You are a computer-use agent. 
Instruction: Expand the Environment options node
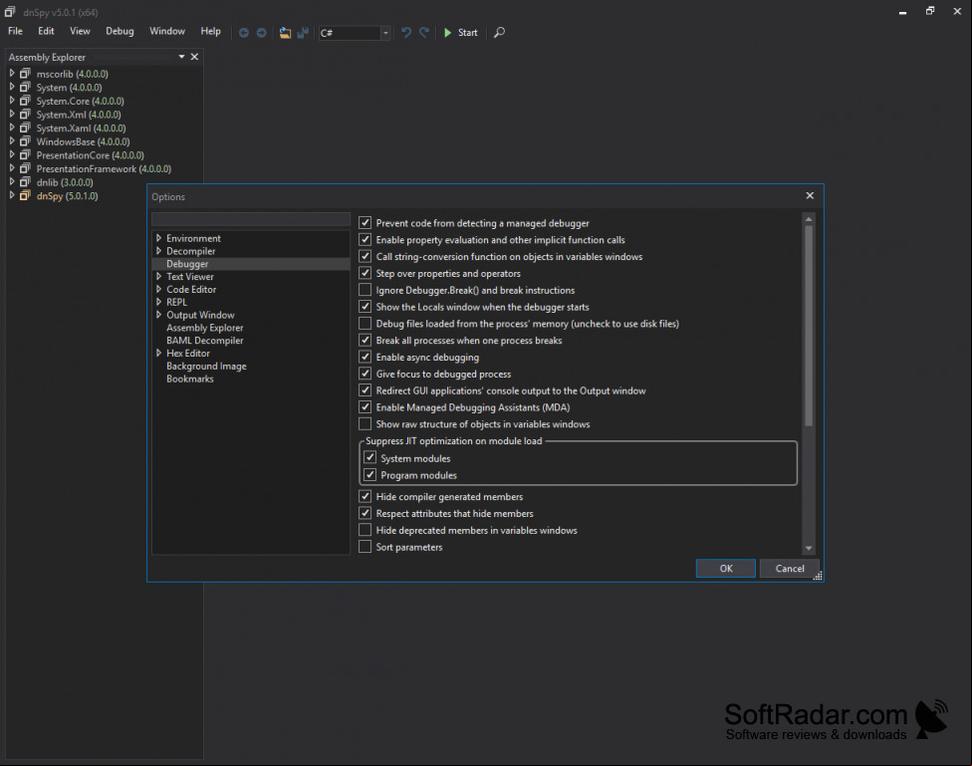coord(158,237)
